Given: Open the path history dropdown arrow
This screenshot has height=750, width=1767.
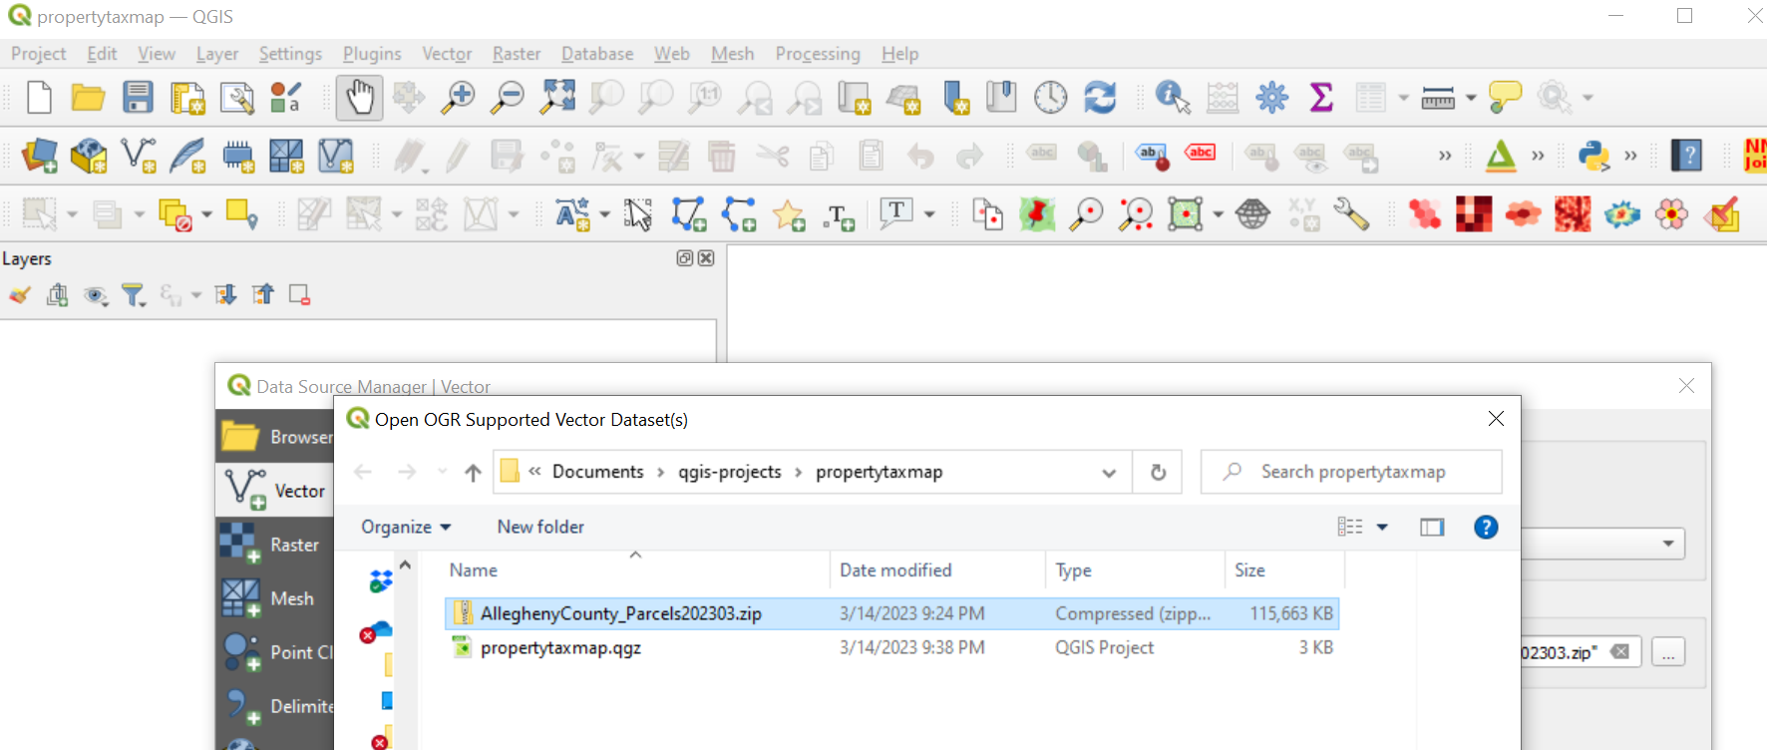Looking at the screenshot, I should [x=1109, y=473].
